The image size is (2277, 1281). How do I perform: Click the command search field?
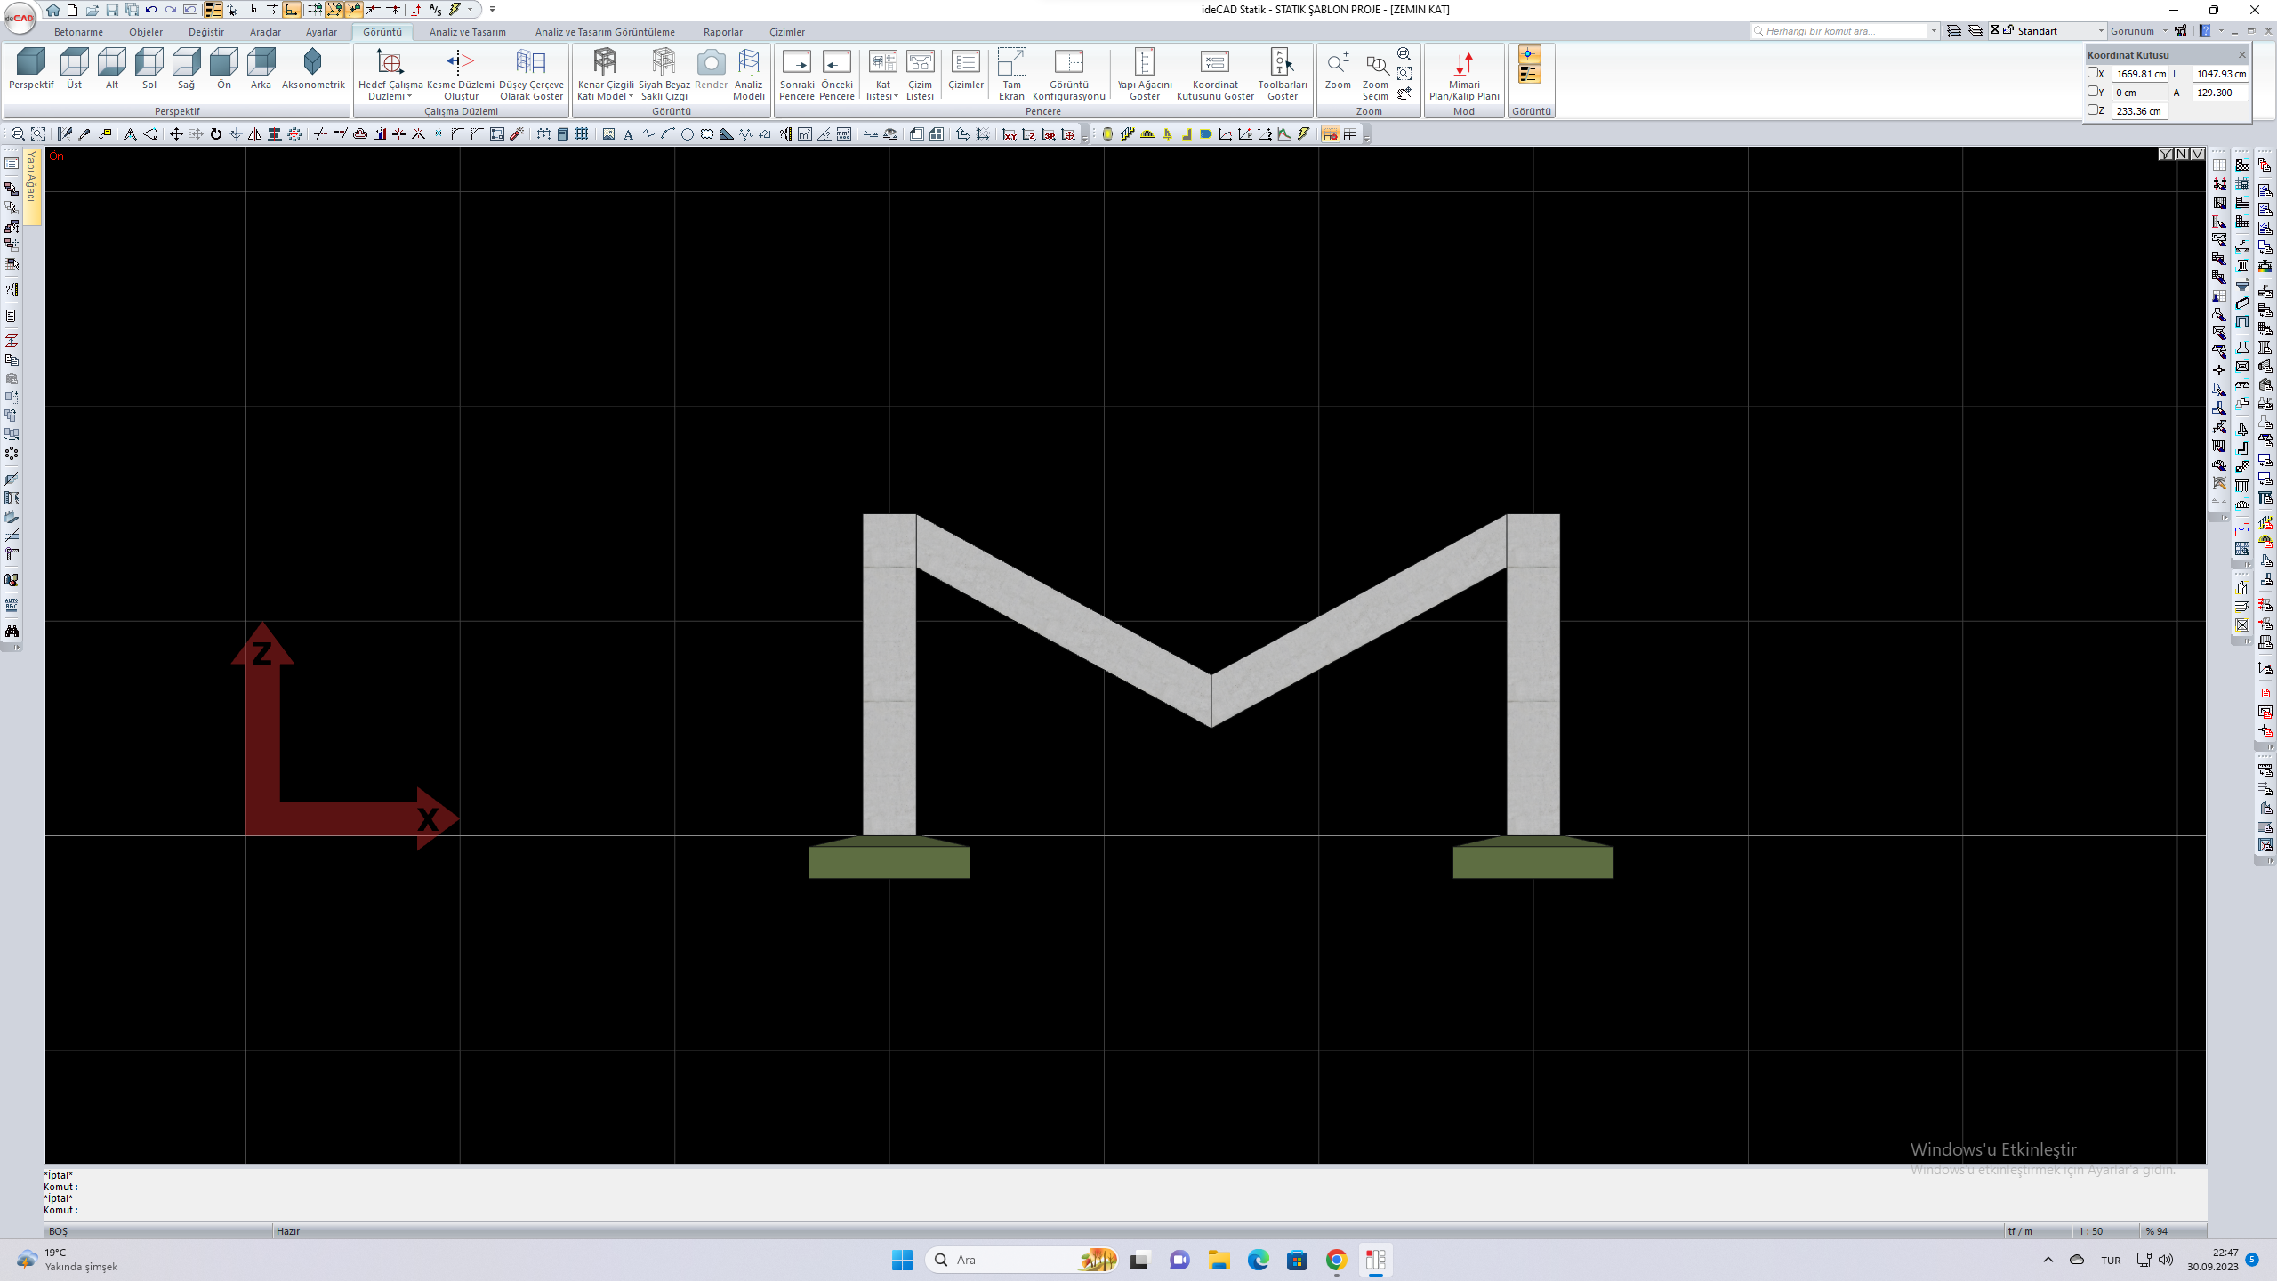pos(1838,31)
